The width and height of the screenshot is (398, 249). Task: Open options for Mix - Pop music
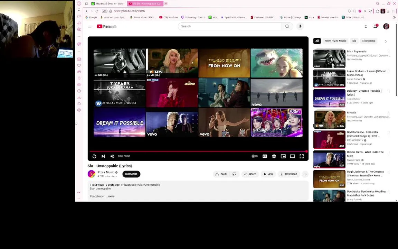pyautogui.click(x=389, y=52)
